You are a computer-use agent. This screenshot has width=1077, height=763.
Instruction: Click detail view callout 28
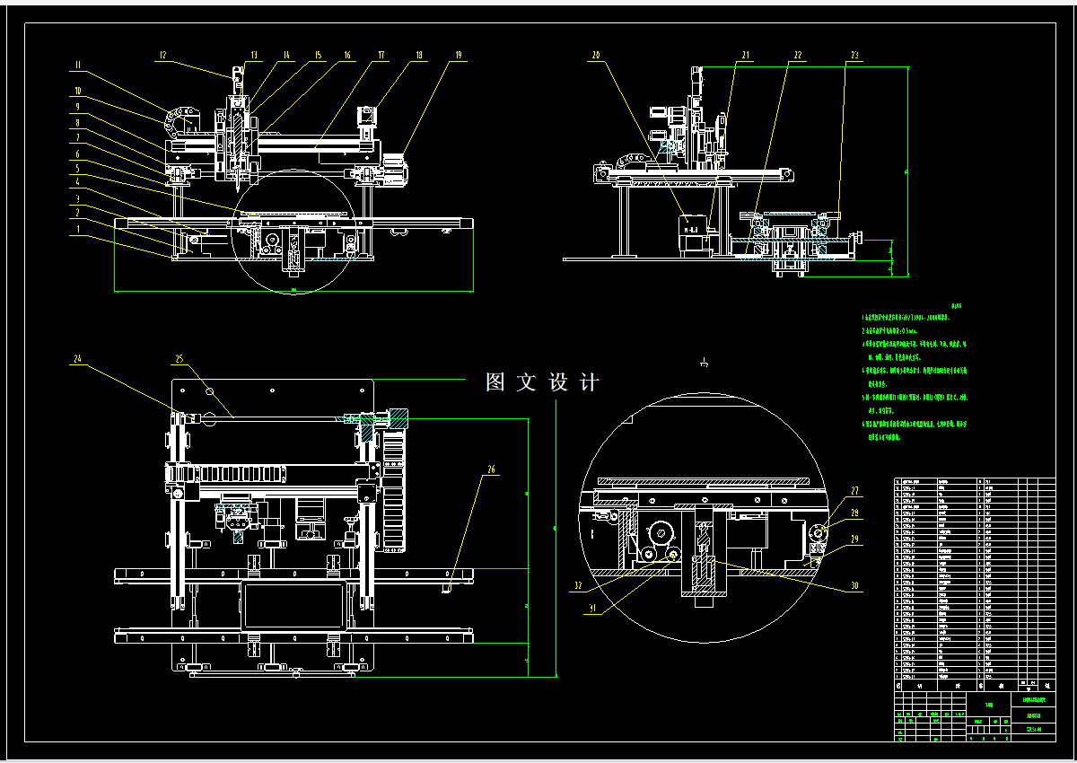click(x=855, y=513)
